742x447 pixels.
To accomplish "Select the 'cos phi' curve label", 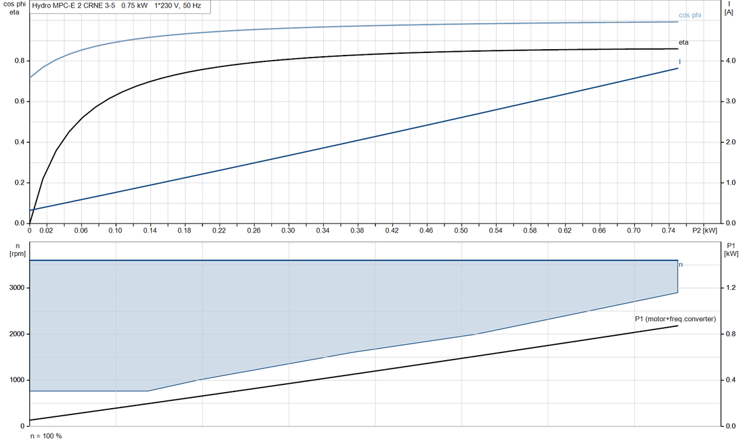I will (690, 15).
